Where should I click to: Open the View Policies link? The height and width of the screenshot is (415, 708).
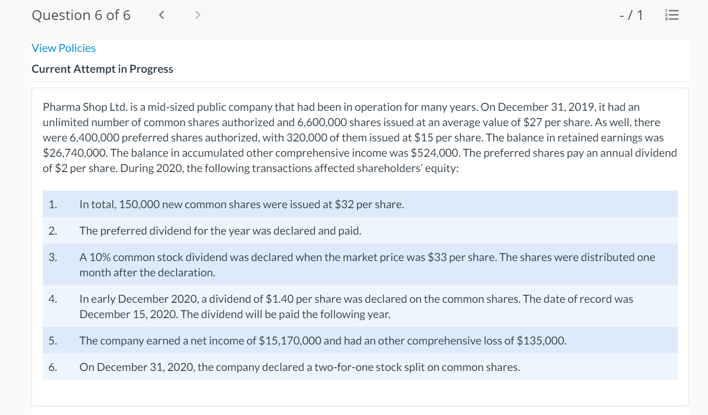(64, 48)
